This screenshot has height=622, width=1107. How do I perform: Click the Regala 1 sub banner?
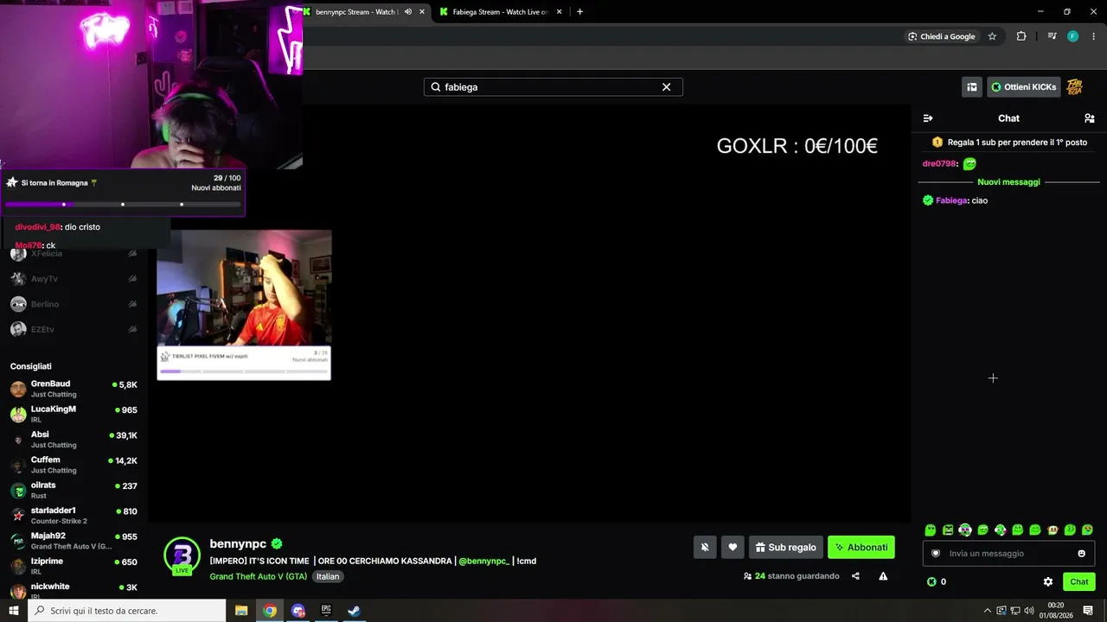tap(1009, 143)
